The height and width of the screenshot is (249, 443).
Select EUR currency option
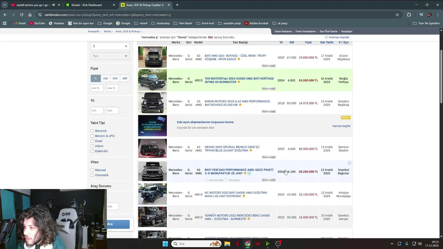click(x=115, y=79)
